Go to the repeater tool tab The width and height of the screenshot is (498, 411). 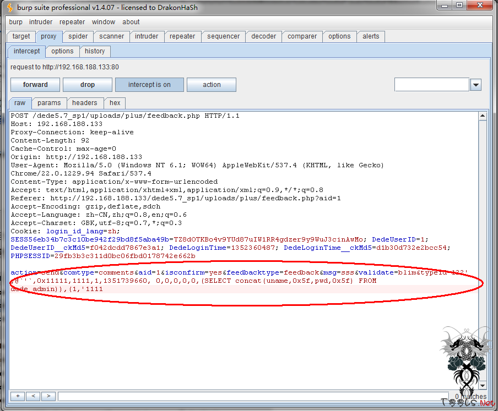pyautogui.click(x=182, y=36)
